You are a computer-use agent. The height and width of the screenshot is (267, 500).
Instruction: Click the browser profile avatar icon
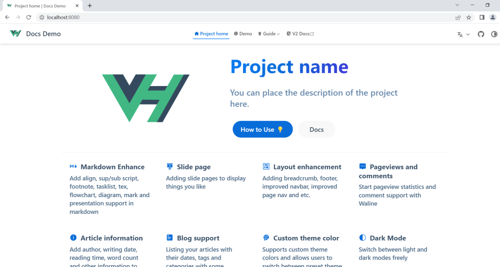pyautogui.click(x=493, y=17)
